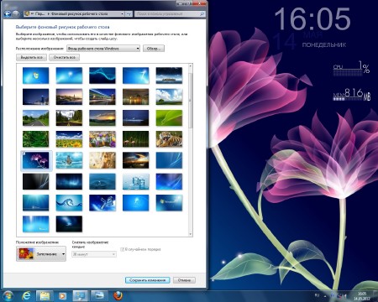The width and height of the screenshot is (378, 302).
Task: Select the sunset over field wallpaper
Action: pyautogui.click(x=102, y=117)
